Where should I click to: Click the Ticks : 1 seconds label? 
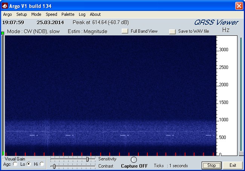click(x=171, y=166)
